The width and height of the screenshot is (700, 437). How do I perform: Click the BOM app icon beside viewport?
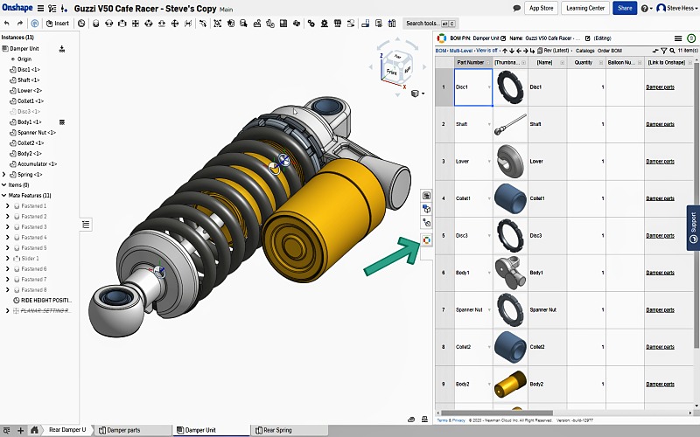426,239
